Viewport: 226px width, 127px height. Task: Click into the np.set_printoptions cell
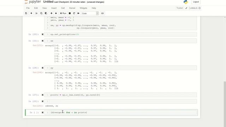[120, 34]
